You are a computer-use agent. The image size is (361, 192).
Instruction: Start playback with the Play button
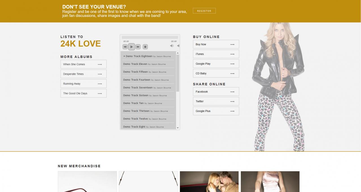point(131,47)
